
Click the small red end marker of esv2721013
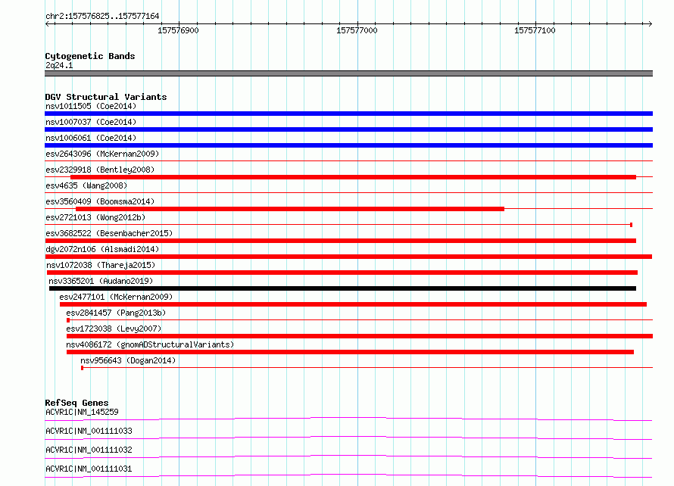(x=631, y=225)
